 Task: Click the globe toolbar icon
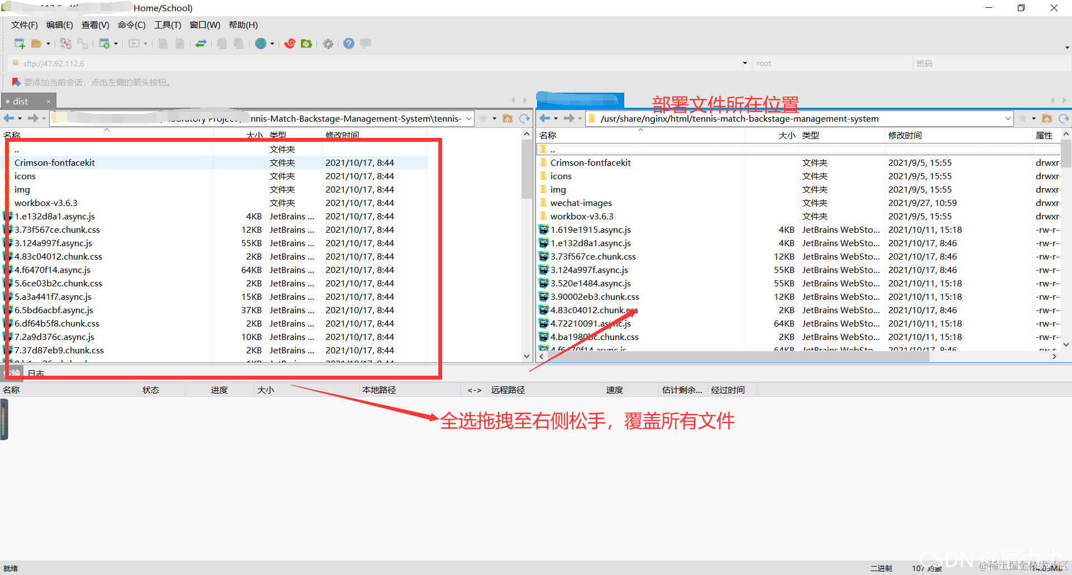[261, 44]
